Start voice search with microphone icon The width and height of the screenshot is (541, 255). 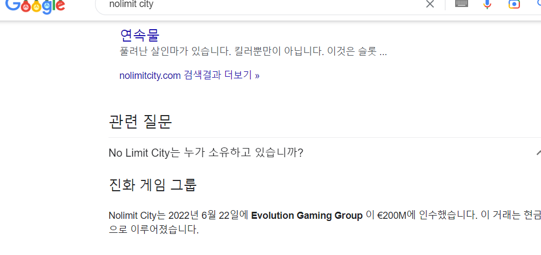487,4
